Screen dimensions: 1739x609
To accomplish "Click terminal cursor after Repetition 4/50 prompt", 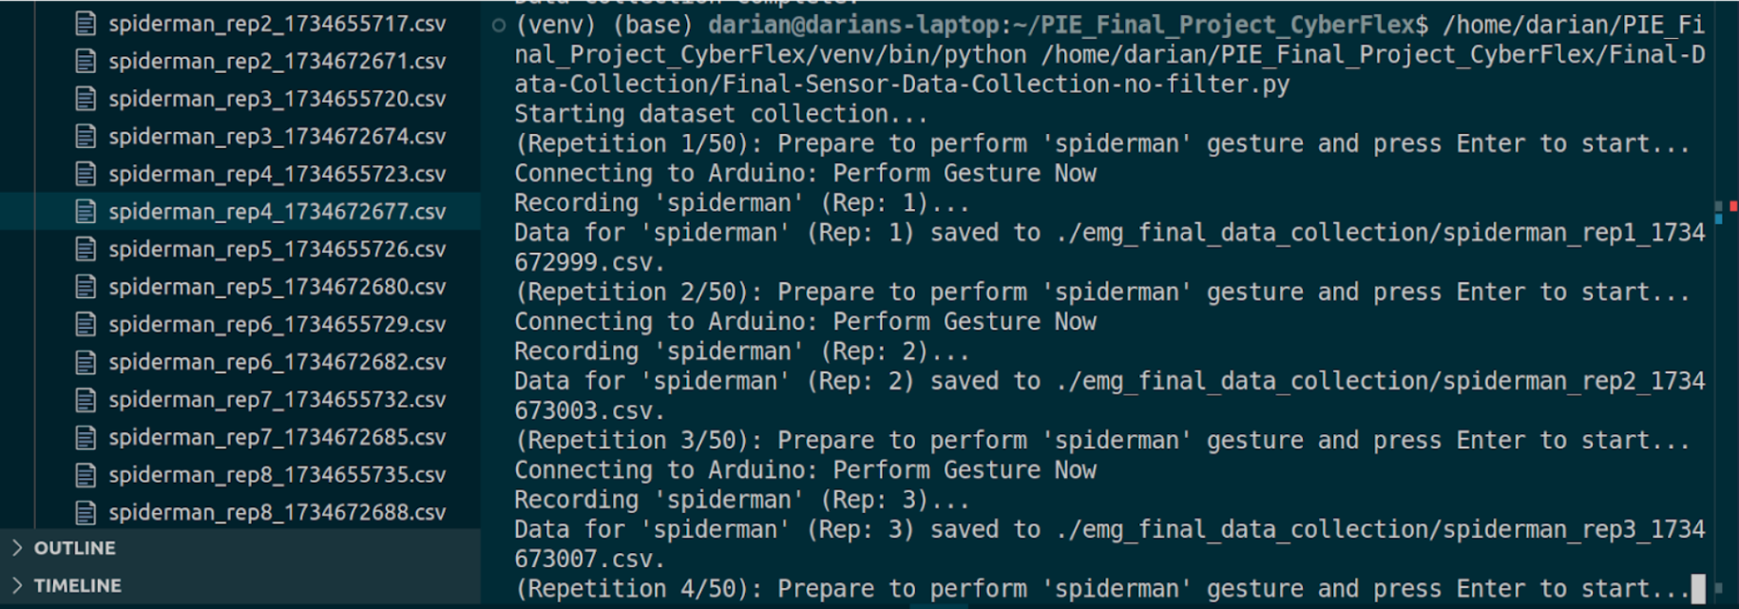I will click(x=1698, y=589).
